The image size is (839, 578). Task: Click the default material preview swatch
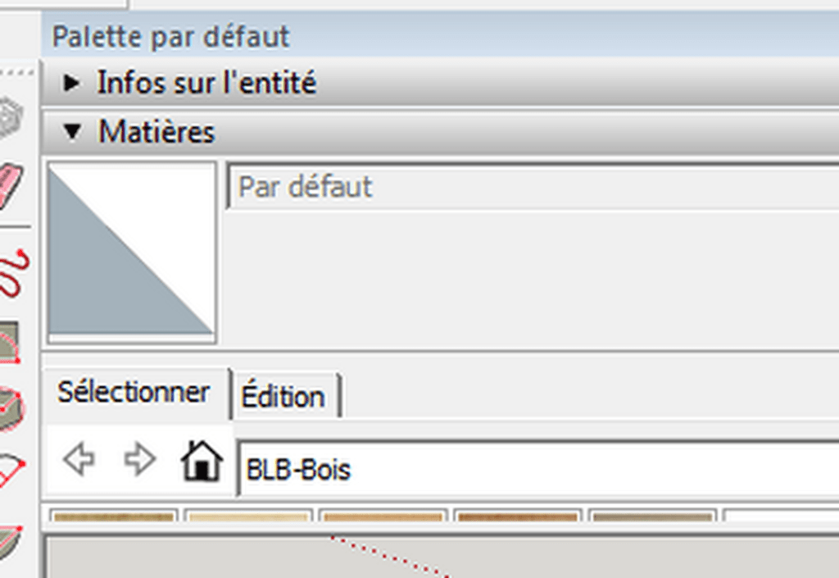pos(132,253)
